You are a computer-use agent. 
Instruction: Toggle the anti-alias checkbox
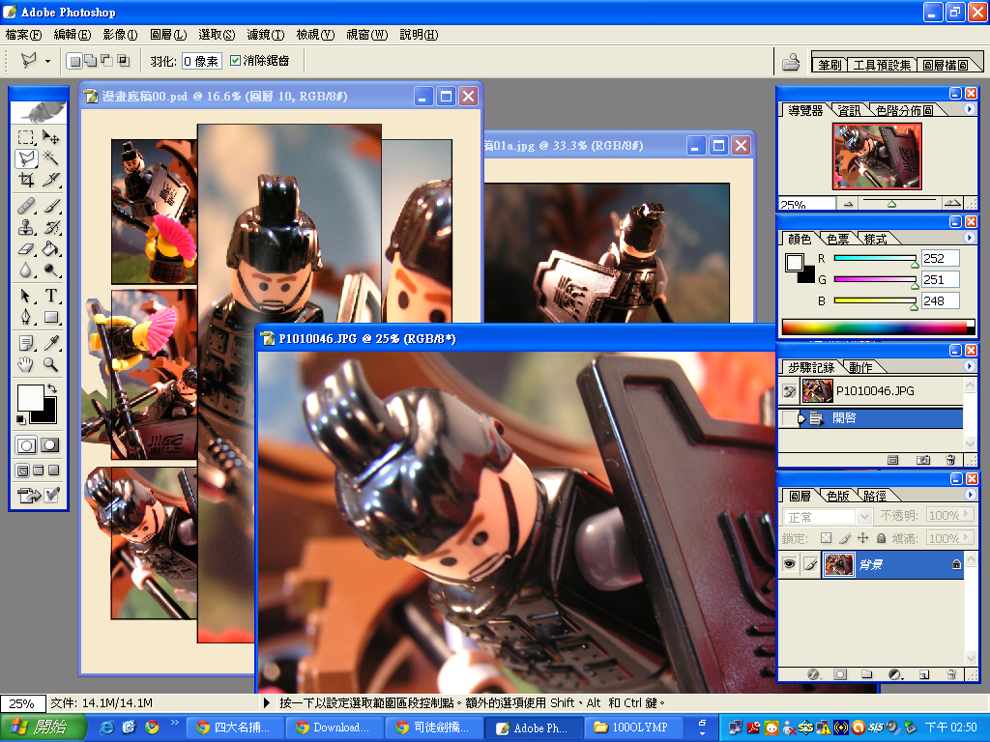pyautogui.click(x=236, y=61)
